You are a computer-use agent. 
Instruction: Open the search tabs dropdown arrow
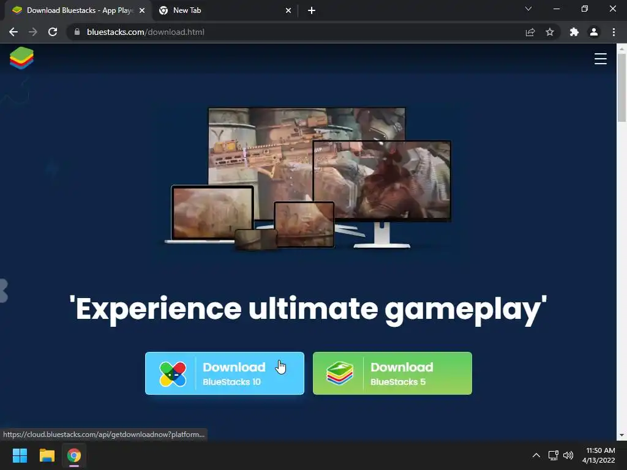coord(528,9)
